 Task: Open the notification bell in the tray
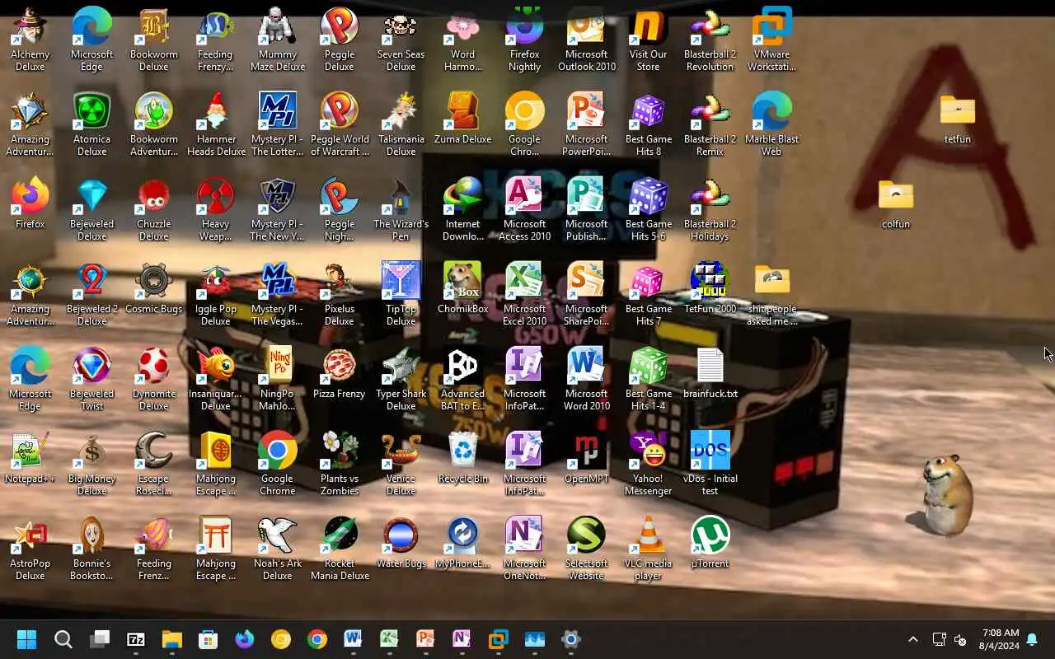(1032, 639)
